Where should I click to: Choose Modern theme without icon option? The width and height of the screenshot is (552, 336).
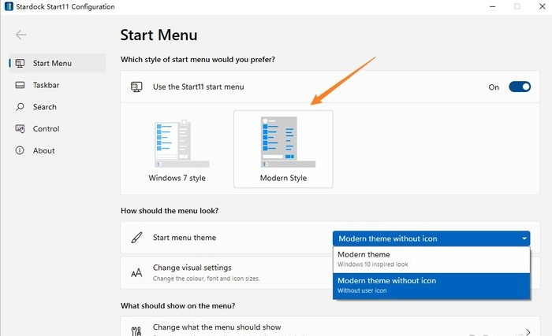click(431, 286)
